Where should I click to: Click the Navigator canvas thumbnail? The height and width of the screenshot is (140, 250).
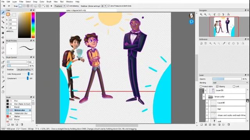224,27
